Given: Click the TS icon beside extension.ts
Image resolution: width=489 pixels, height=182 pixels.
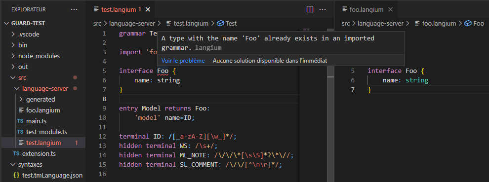Looking at the screenshot, I should [16, 154].
